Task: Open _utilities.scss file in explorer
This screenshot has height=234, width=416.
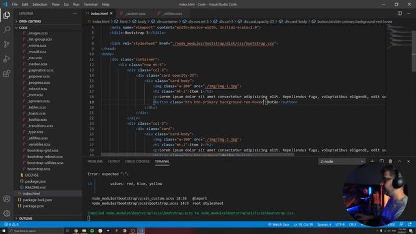Action: [38, 138]
